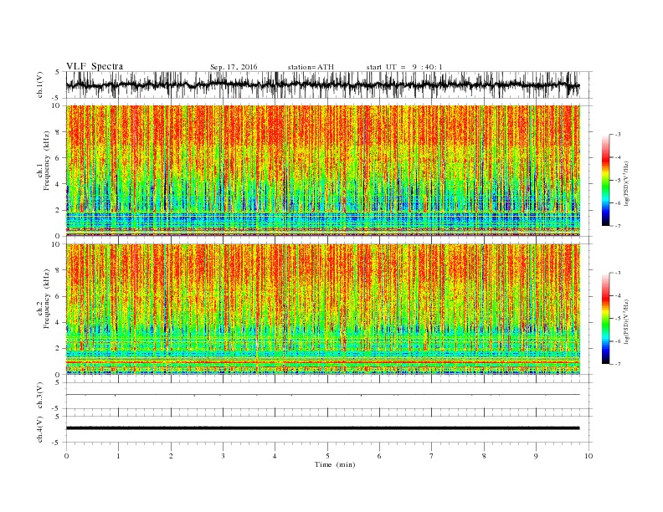The height and width of the screenshot is (512, 663).
Task: Click the ch.4(V) axis label
Action: 40,429
